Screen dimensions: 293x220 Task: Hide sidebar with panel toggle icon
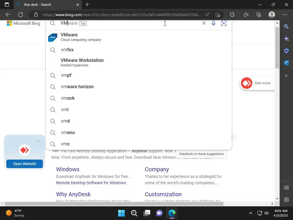pyautogui.click(x=286, y=188)
